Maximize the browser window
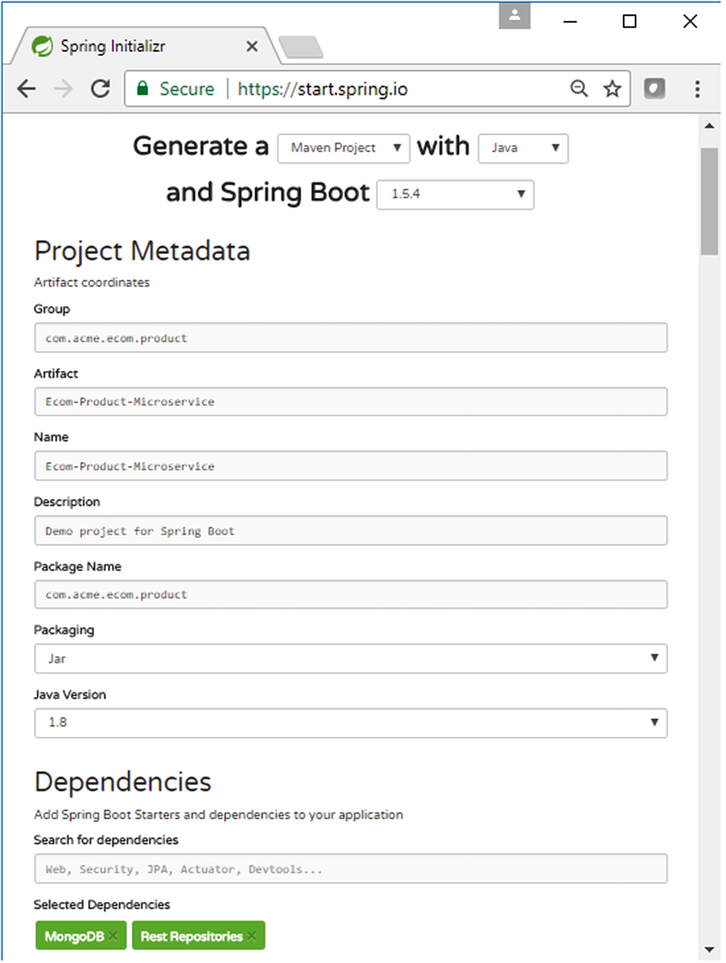The image size is (726, 963). click(x=629, y=21)
